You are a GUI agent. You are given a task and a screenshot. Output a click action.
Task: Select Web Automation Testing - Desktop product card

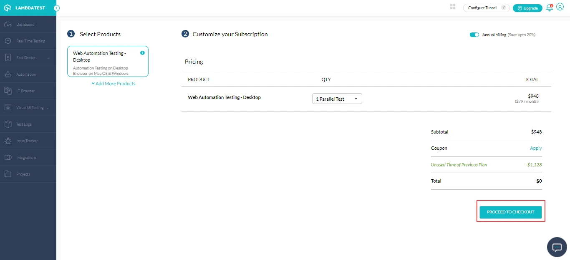point(108,62)
